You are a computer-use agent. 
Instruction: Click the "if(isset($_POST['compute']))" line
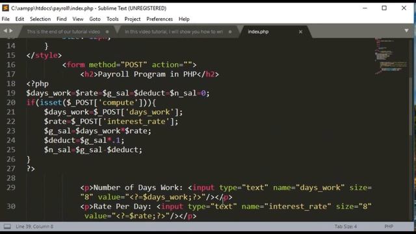tap(91, 103)
